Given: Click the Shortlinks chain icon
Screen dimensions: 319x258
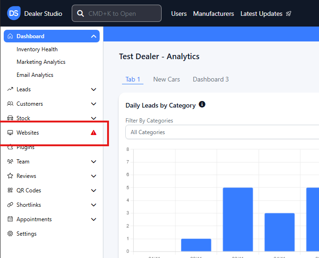Looking at the screenshot, I should pyautogui.click(x=10, y=205).
